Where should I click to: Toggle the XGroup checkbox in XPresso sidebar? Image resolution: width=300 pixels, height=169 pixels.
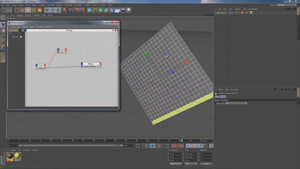click(x=21, y=37)
